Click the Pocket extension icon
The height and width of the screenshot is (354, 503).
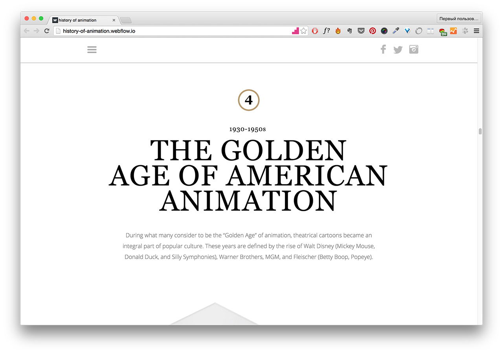pyautogui.click(x=361, y=31)
